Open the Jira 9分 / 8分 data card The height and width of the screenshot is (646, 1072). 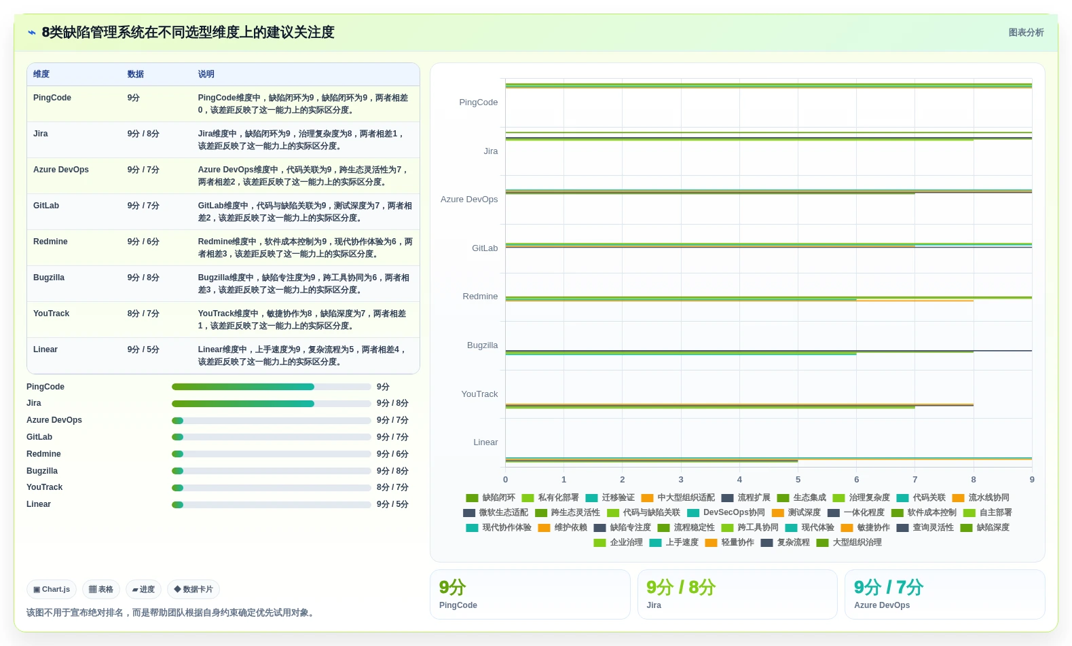click(x=737, y=594)
